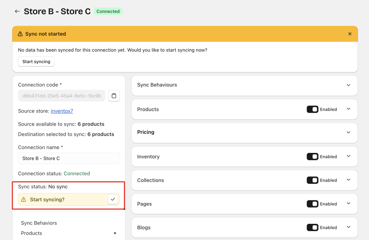Select Products in the sidebar list
The height and width of the screenshot is (240, 369).
(31, 233)
